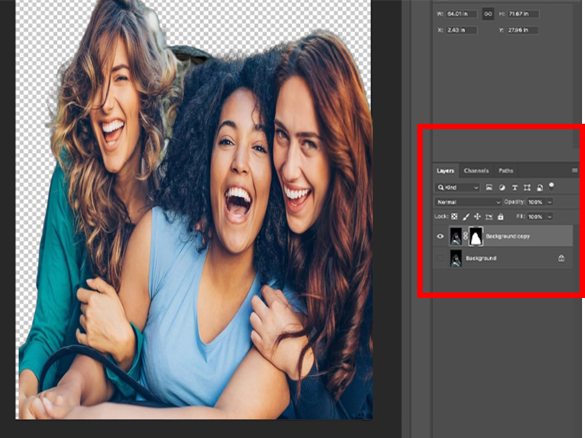The image size is (585, 438).
Task: Filter layers by smart objects icon
Action: [x=539, y=187]
